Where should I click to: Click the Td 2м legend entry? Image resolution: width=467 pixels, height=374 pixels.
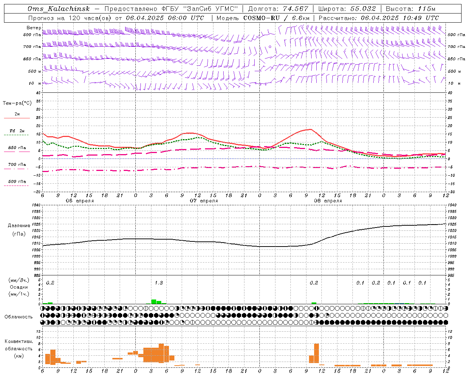(17, 131)
